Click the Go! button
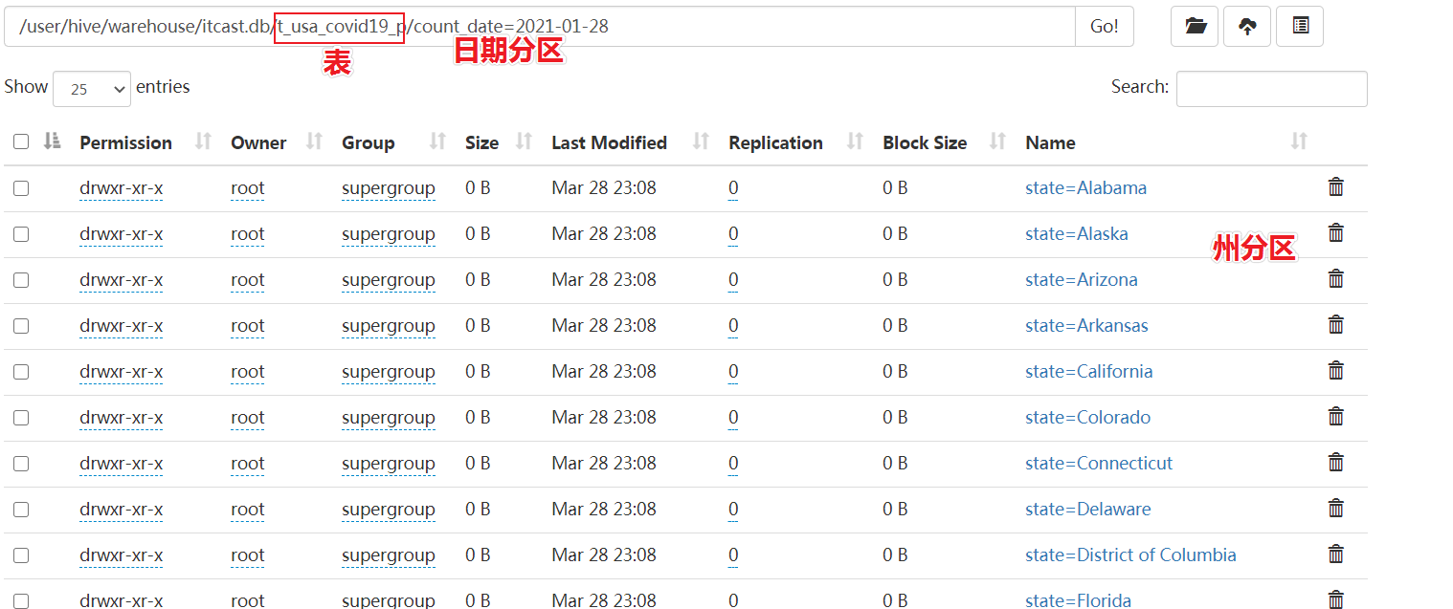The width and height of the screenshot is (1453, 609). pos(1105,27)
